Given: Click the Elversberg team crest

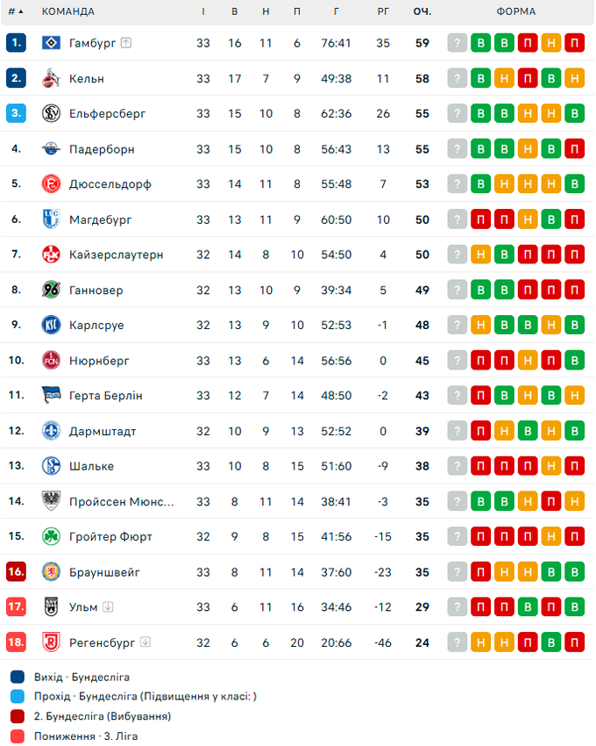Looking at the screenshot, I should (51, 113).
